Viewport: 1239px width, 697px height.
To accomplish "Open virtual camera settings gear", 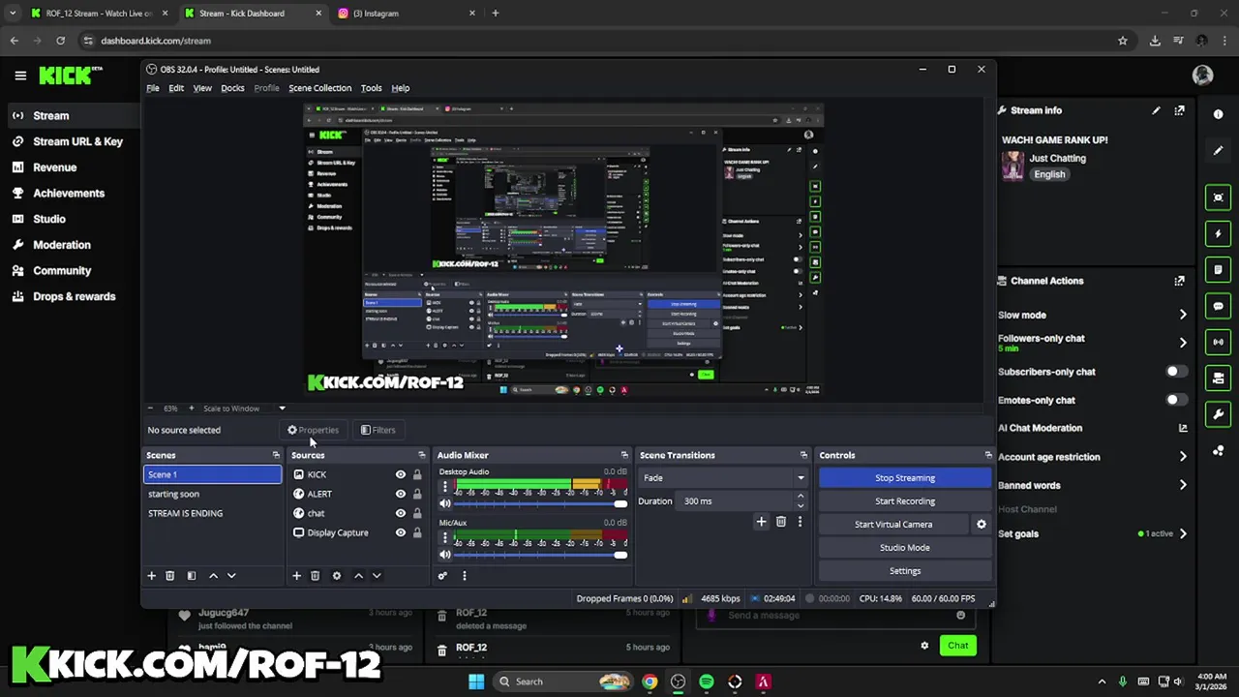I will [981, 525].
